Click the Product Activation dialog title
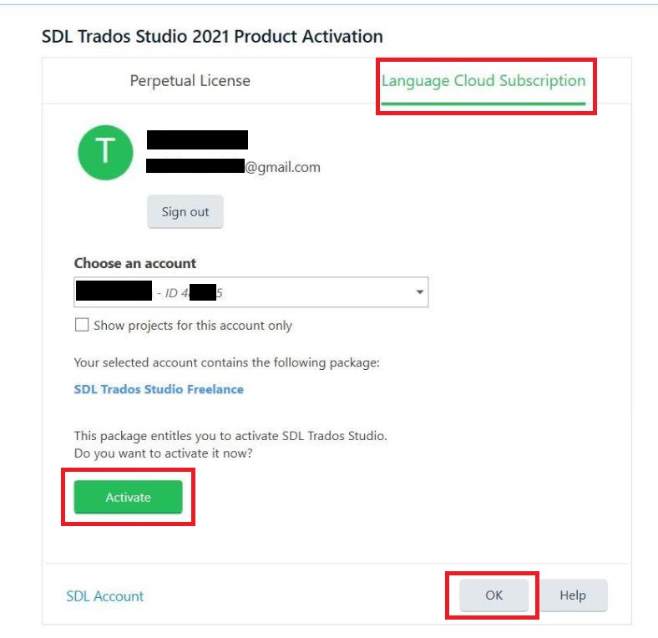The height and width of the screenshot is (638, 658). (x=212, y=36)
